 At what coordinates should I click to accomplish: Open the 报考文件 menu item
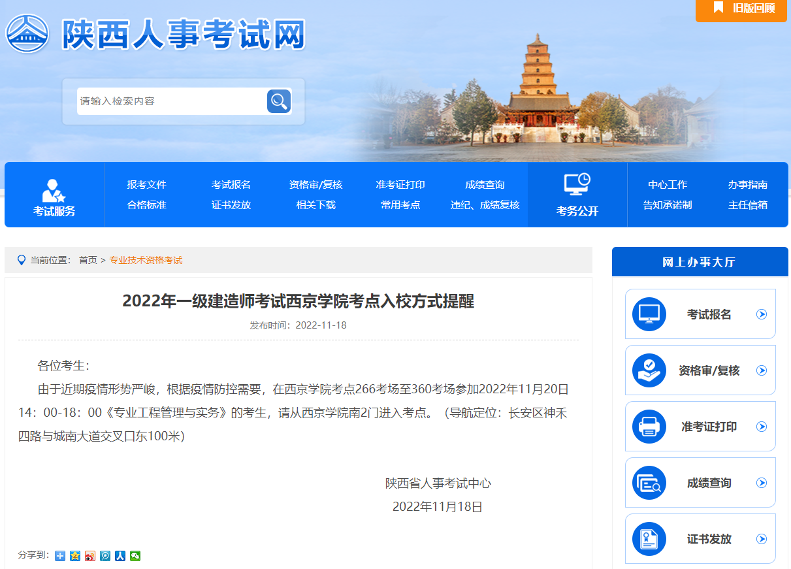coord(146,185)
